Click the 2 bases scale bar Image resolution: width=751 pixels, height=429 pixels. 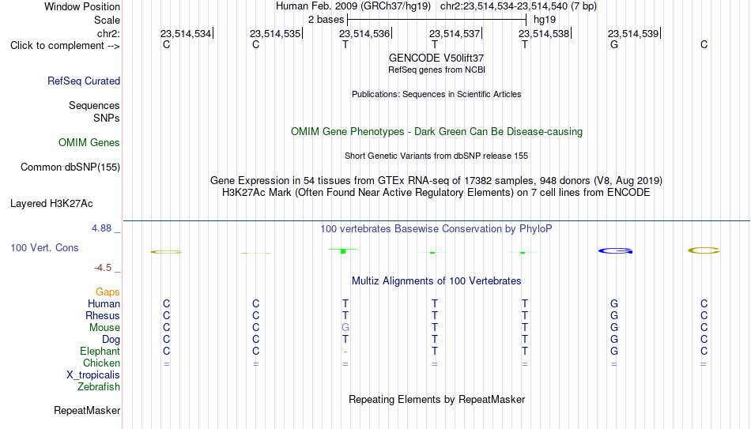point(437,20)
